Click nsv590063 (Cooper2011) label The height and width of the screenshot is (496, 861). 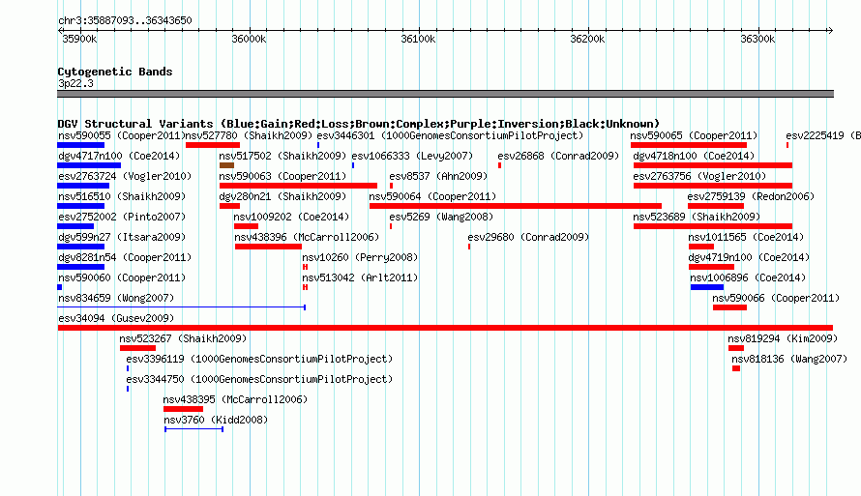point(282,176)
